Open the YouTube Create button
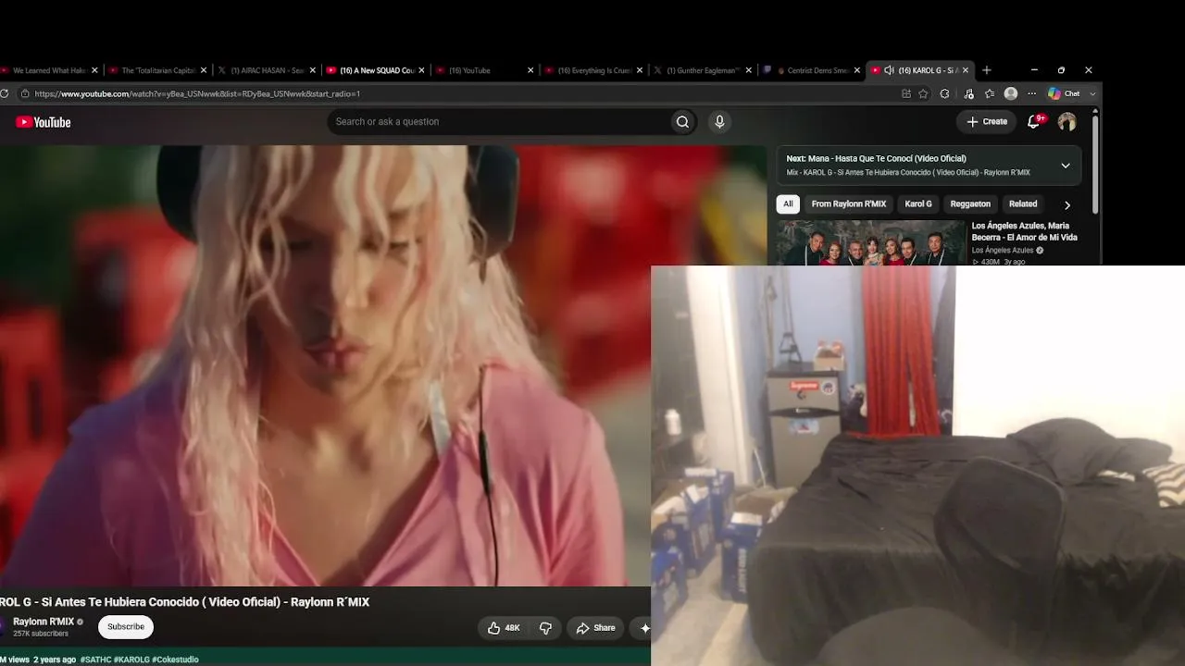This screenshot has width=1185, height=666. 987,121
